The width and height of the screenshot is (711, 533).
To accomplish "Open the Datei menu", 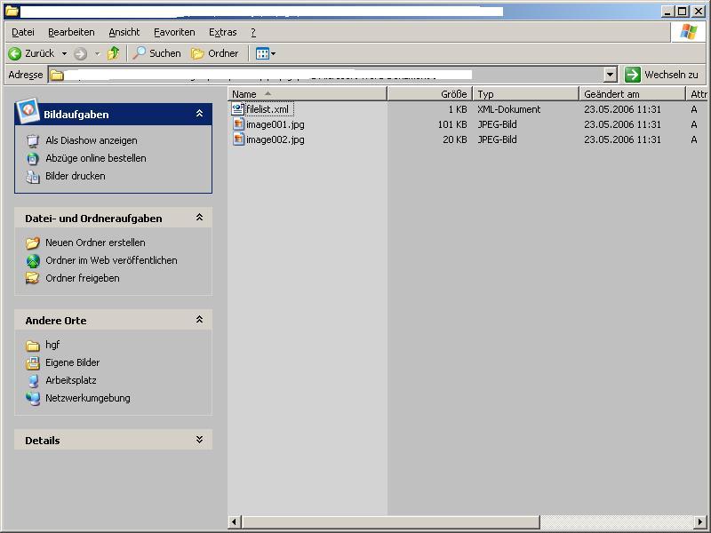I will pos(23,32).
